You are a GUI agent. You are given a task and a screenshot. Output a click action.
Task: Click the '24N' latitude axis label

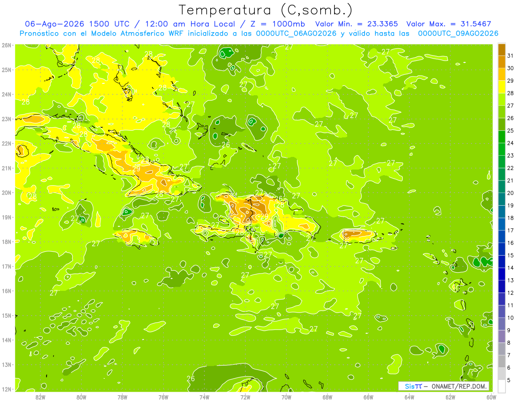[x=6, y=94]
